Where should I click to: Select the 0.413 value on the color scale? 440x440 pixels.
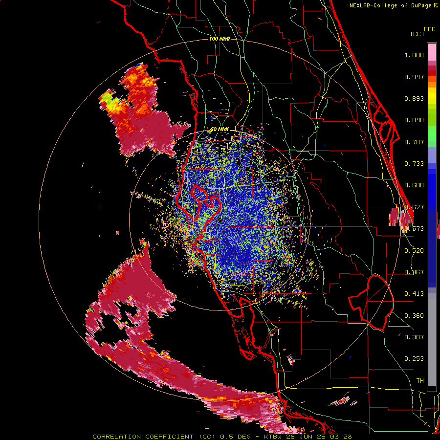tap(414, 294)
